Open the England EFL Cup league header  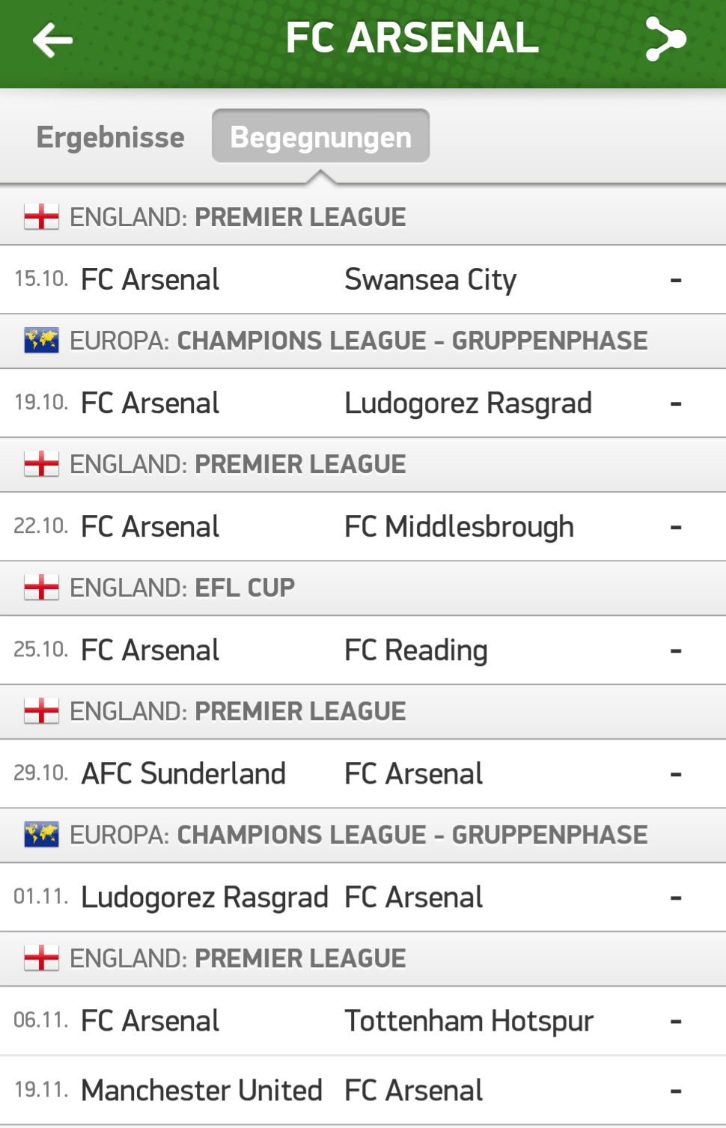coord(363,588)
